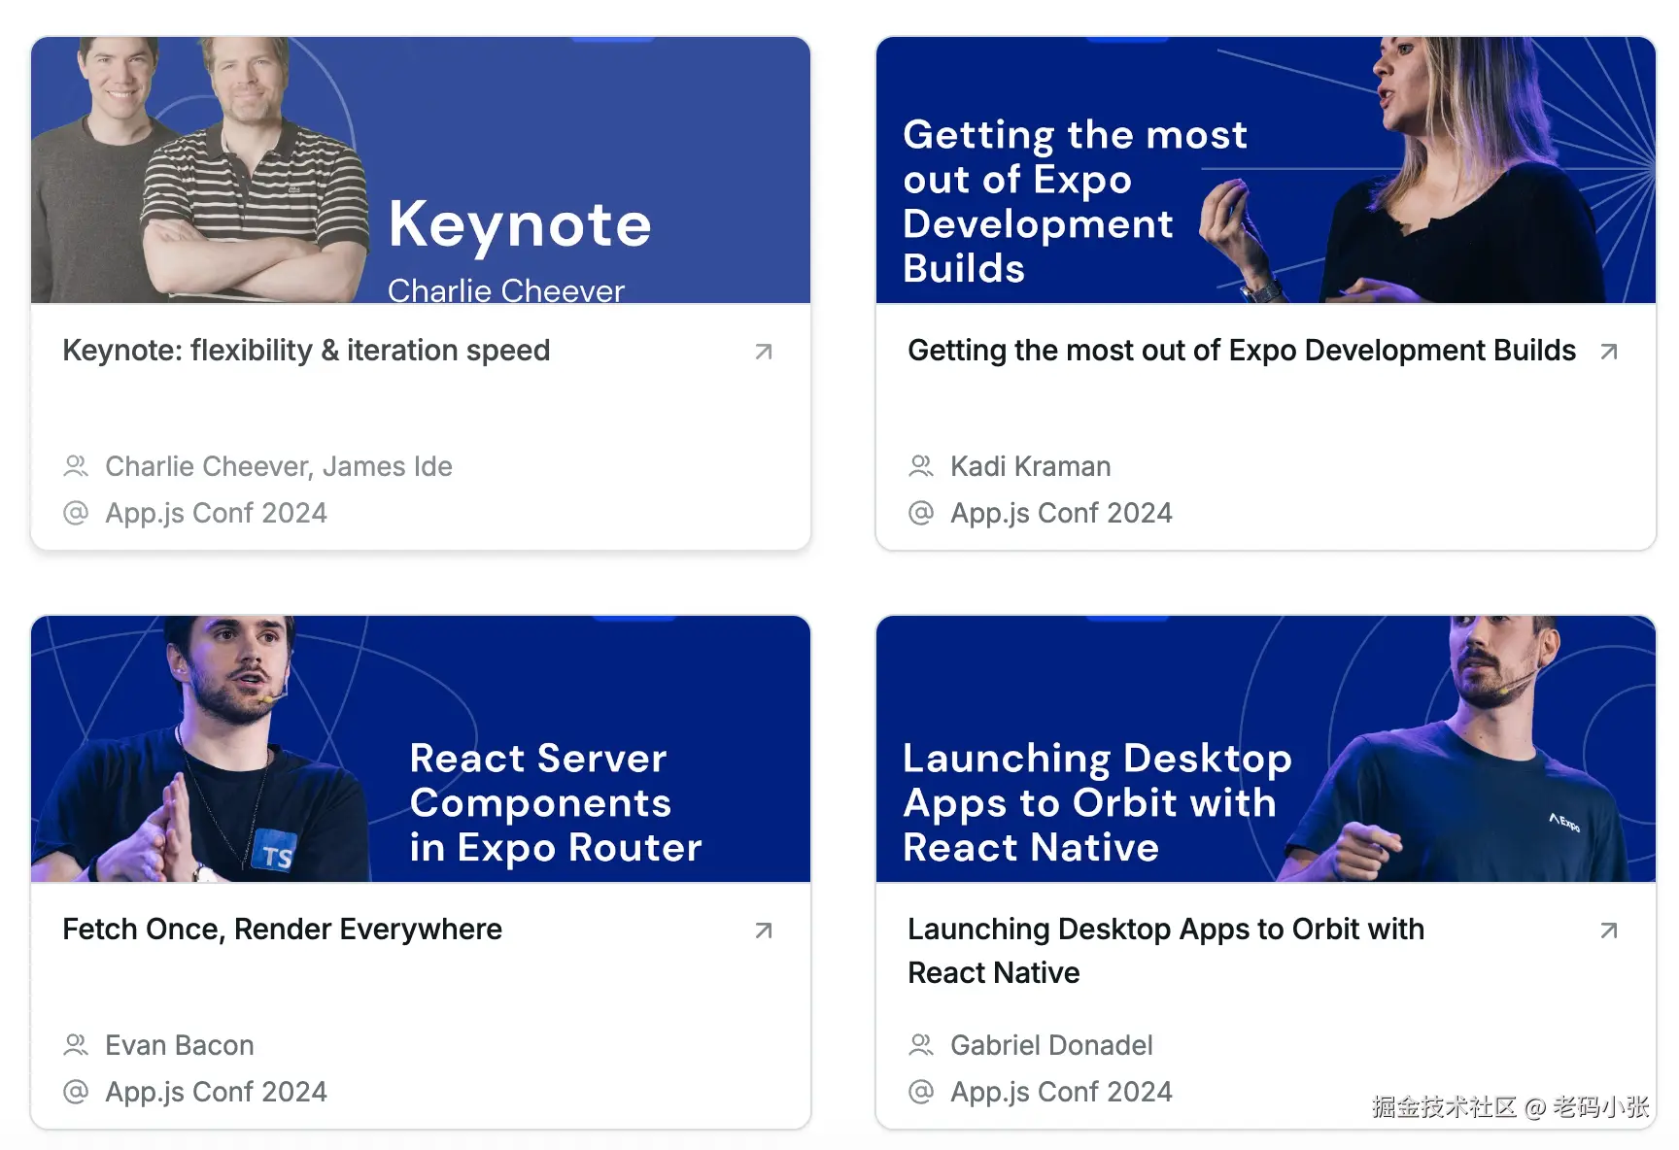Click the React Server Components in Expo Router banner

pos(421,749)
